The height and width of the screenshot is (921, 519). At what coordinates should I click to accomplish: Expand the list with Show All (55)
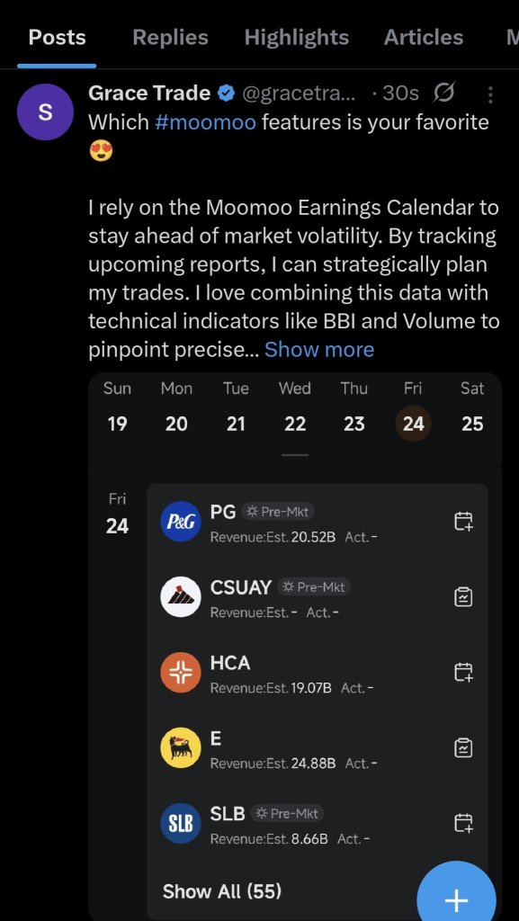tap(222, 891)
